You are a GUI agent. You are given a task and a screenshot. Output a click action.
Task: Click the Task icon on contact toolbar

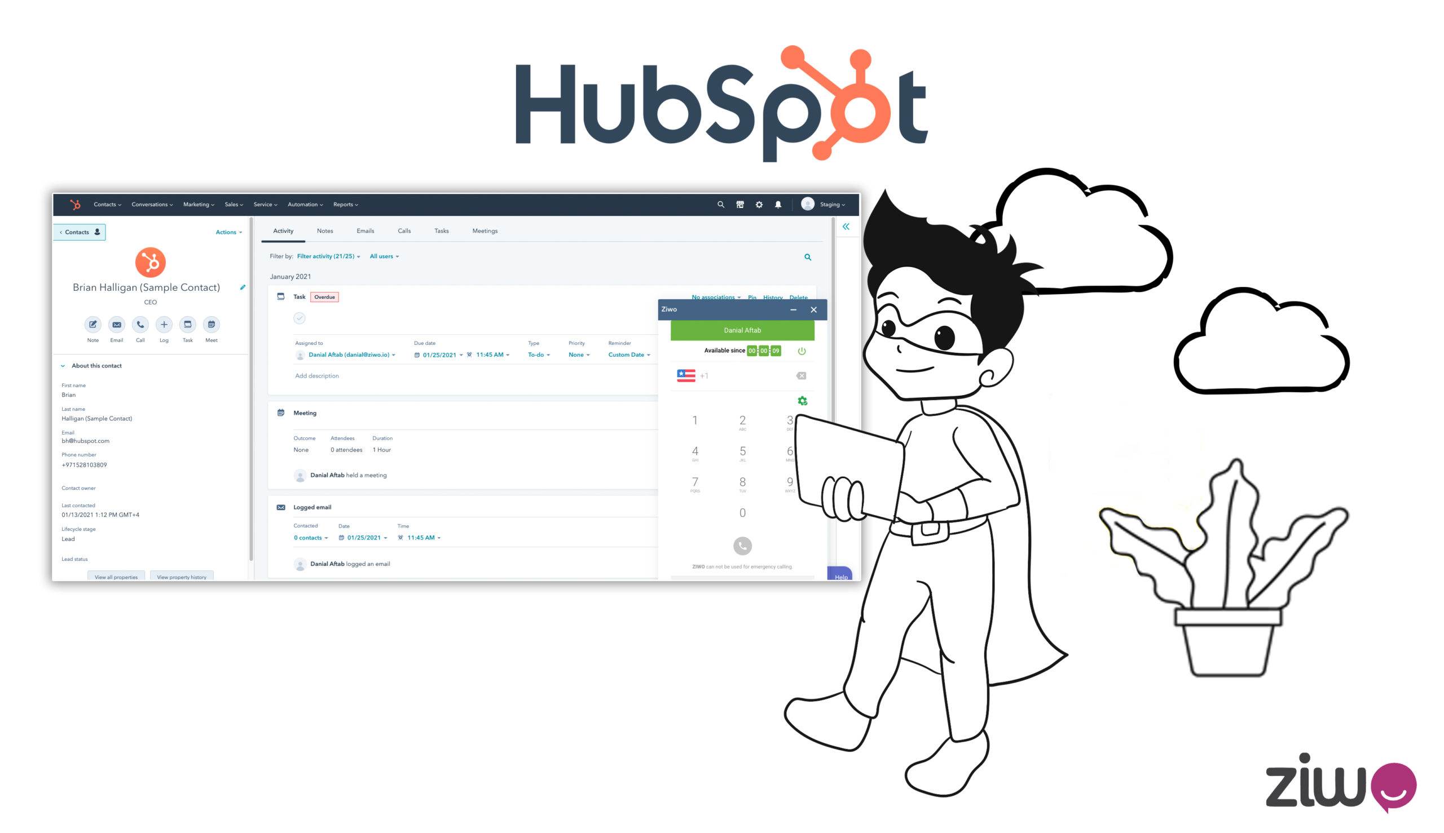[x=188, y=324]
